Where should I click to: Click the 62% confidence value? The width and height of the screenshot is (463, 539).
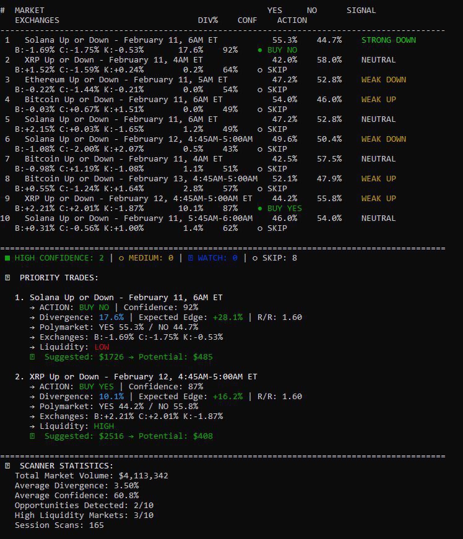click(x=230, y=228)
